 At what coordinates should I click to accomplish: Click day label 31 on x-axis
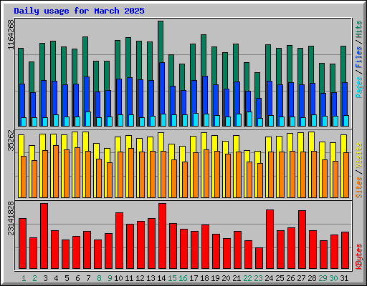tap(344, 278)
